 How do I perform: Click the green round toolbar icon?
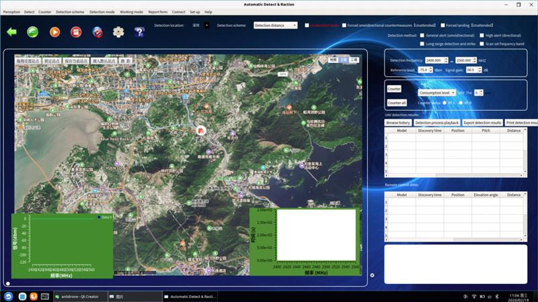[32, 32]
